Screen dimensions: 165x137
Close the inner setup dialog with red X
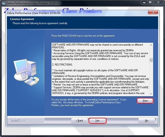tap(153, 12)
